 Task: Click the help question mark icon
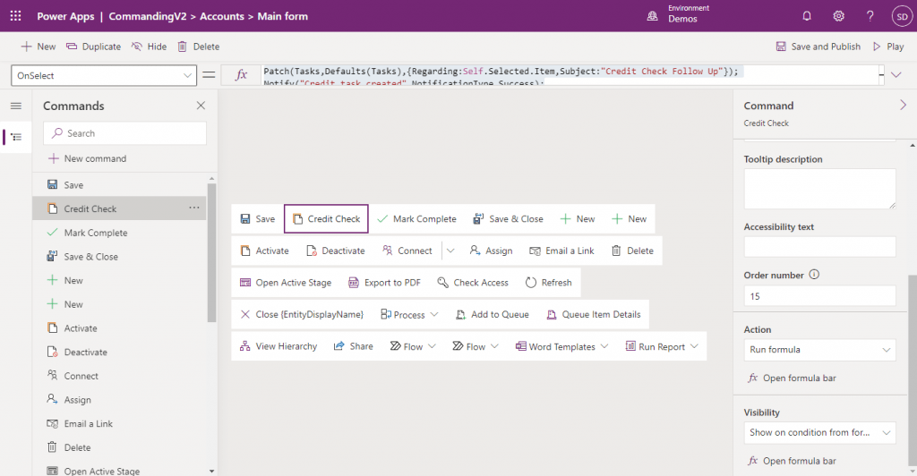(870, 16)
